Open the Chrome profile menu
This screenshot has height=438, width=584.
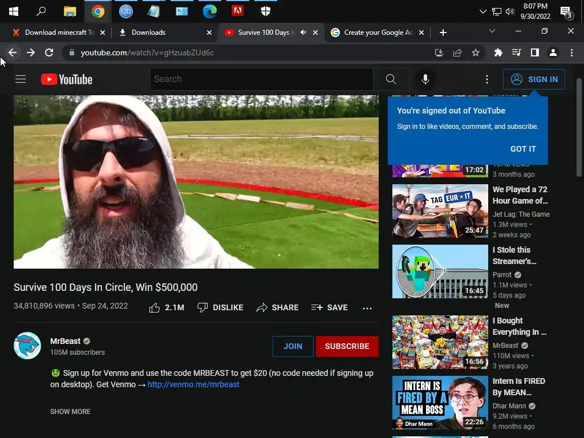[553, 53]
